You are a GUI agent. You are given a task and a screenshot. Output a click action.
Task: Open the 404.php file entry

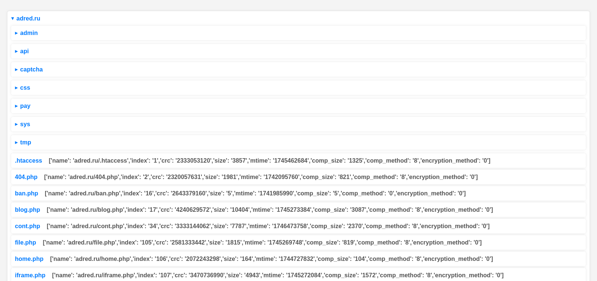(26, 177)
